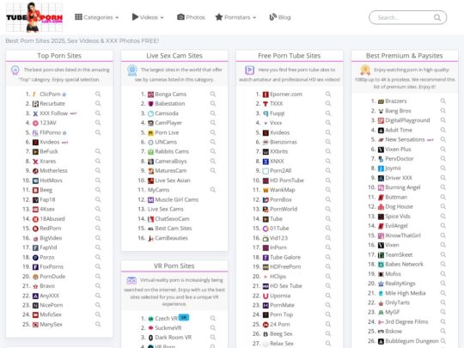The image size is (464, 348).
Task: Click the magnifier icon next to PornDude
Action: [98, 276]
